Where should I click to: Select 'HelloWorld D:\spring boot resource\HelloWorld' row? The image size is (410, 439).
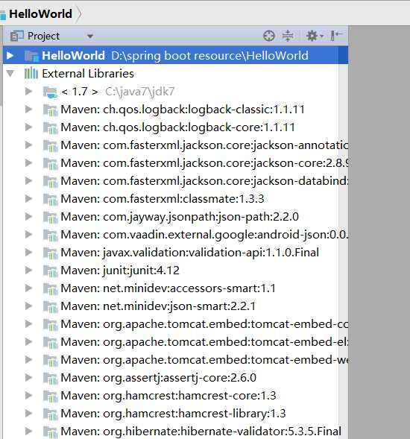[176, 55]
